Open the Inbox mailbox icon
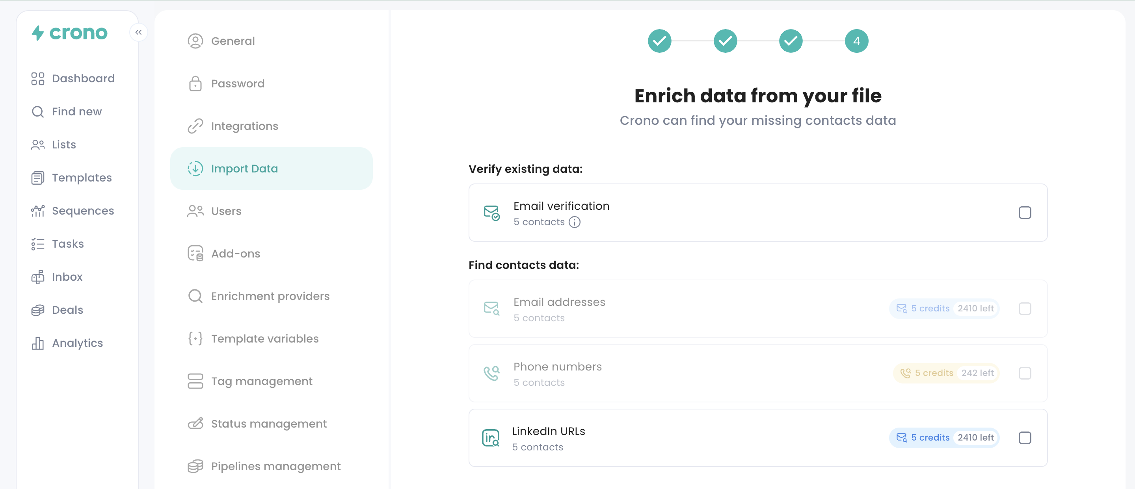The height and width of the screenshot is (489, 1135). (38, 277)
